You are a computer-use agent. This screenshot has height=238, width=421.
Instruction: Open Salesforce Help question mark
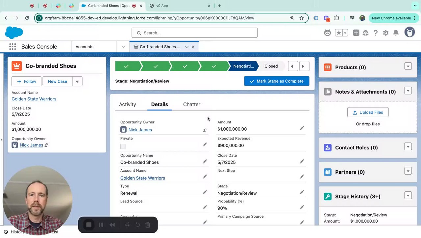376,33
